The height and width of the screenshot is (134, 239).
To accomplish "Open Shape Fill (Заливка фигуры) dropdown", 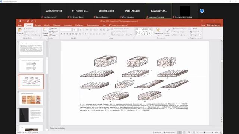I will pyautogui.click(x=179, y=29).
